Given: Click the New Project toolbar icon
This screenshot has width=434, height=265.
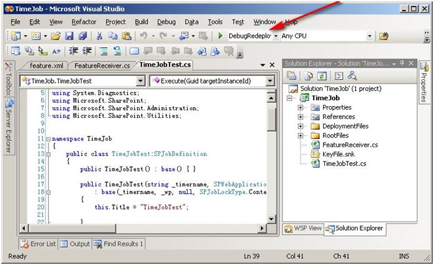Looking at the screenshot, I should click(x=16, y=36).
